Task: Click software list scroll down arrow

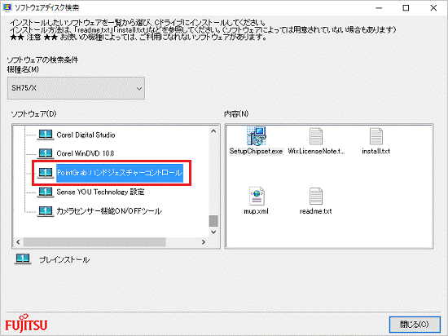Action: [213, 232]
